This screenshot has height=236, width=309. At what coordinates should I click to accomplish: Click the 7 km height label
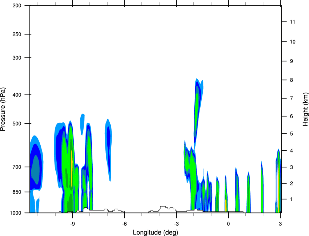point(292,98)
